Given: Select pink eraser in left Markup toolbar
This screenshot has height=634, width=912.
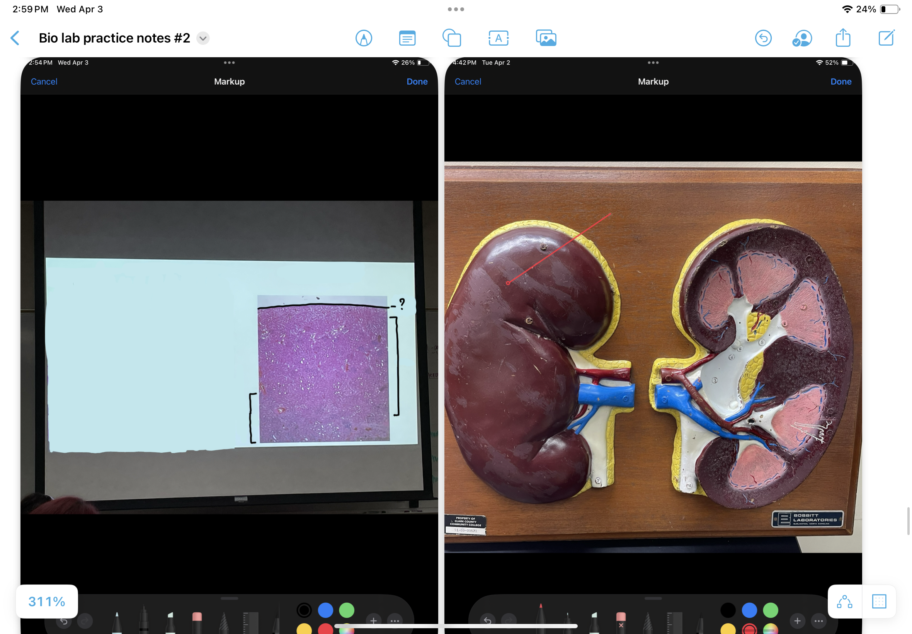Looking at the screenshot, I should pos(197,622).
